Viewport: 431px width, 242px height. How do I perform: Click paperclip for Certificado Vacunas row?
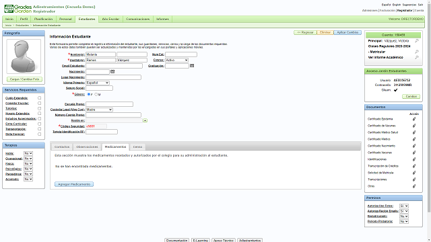click(414, 153)
